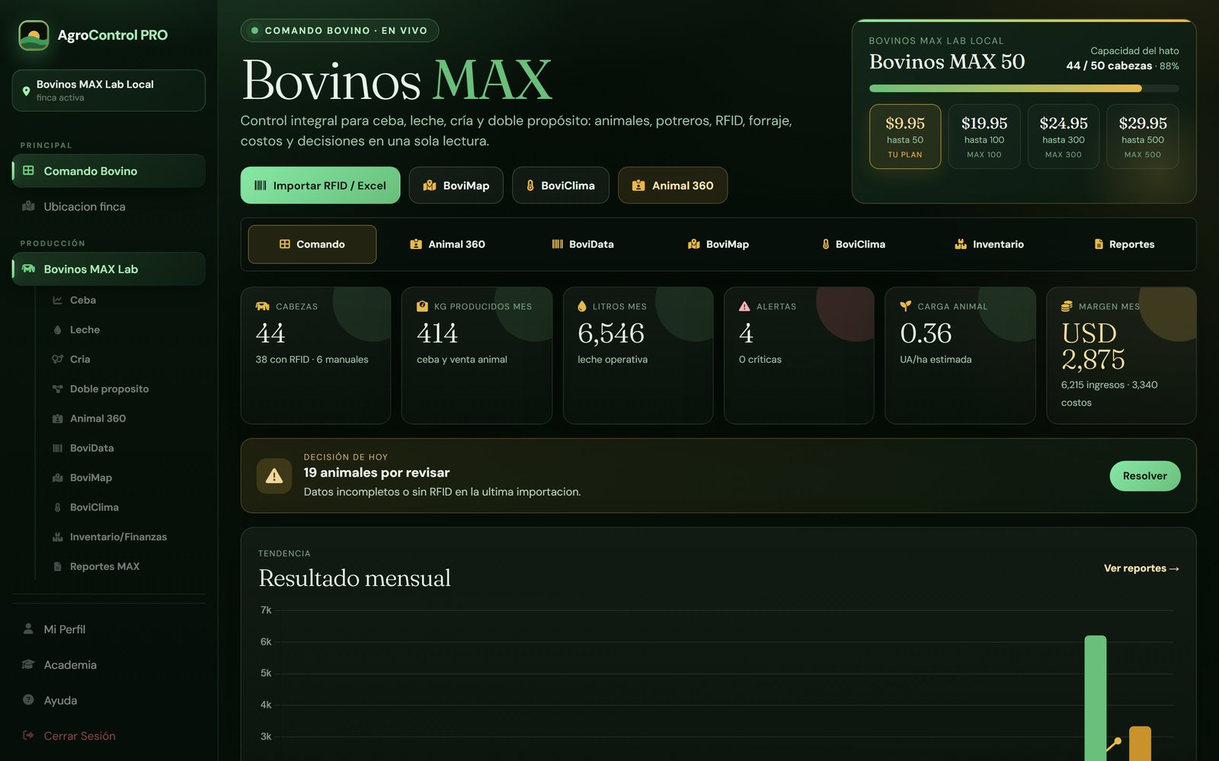Click Cerrar Sesión to log out

109,735
